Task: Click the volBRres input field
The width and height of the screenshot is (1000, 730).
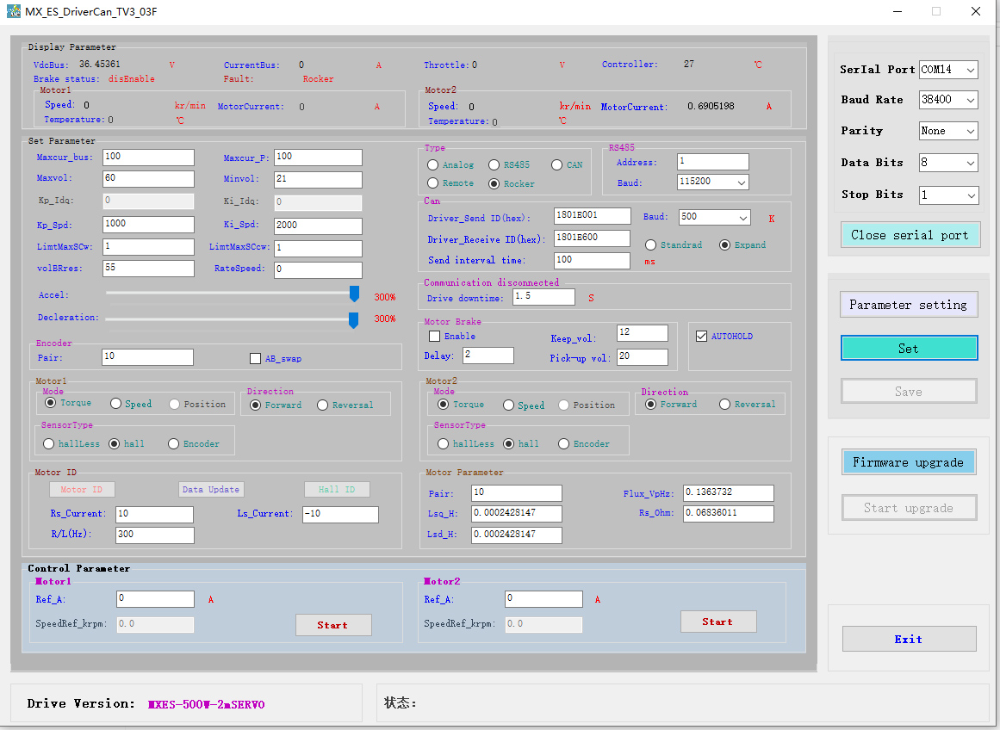Action: coord(149,269)
